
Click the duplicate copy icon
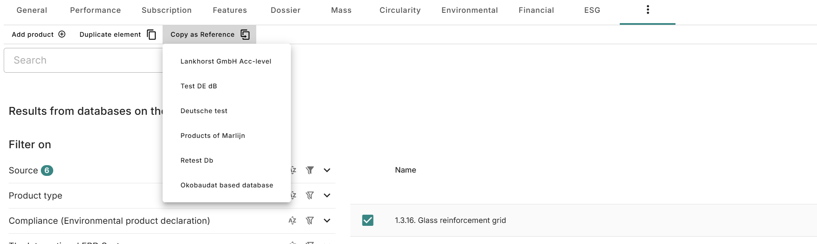pyautogui.click(x=151, y=35)
